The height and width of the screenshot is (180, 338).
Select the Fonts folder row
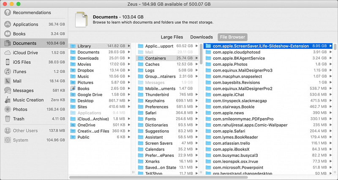point(168,119)
